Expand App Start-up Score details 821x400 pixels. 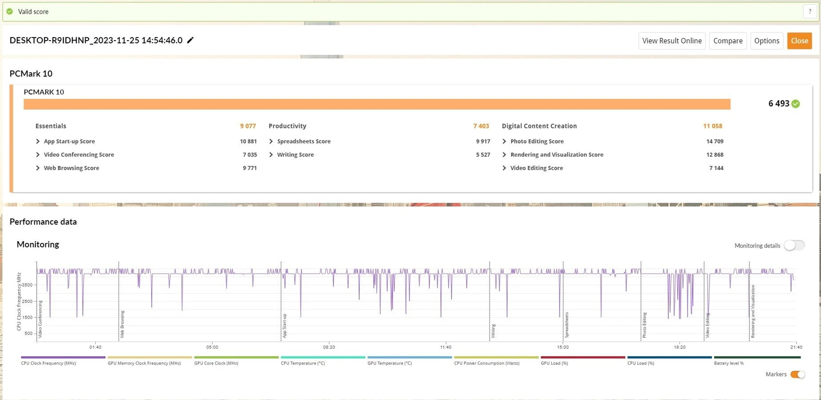(38, 141)
